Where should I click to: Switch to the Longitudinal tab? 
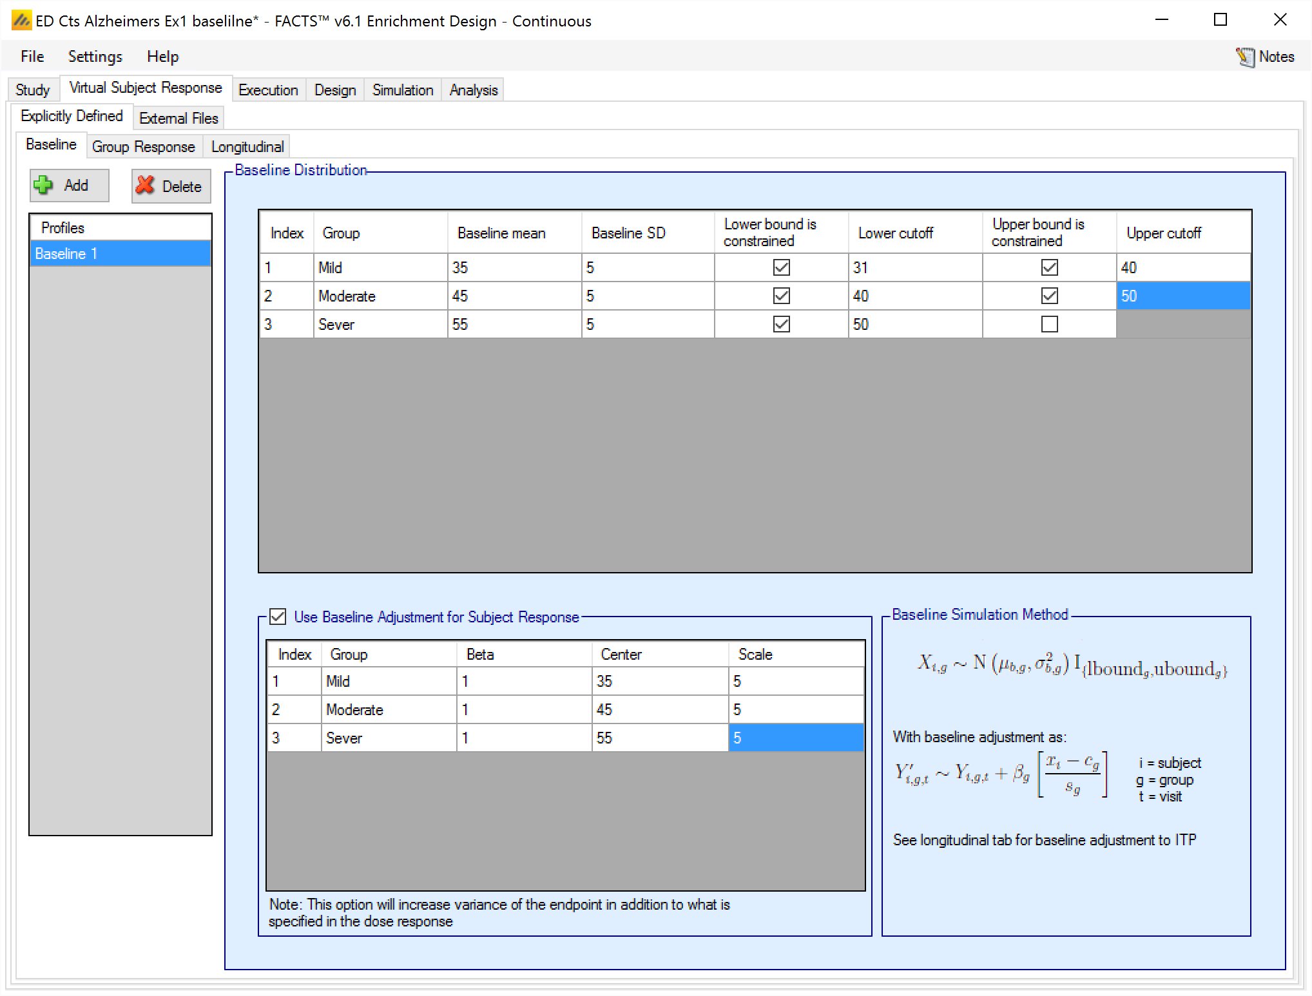tap(247, 147)
